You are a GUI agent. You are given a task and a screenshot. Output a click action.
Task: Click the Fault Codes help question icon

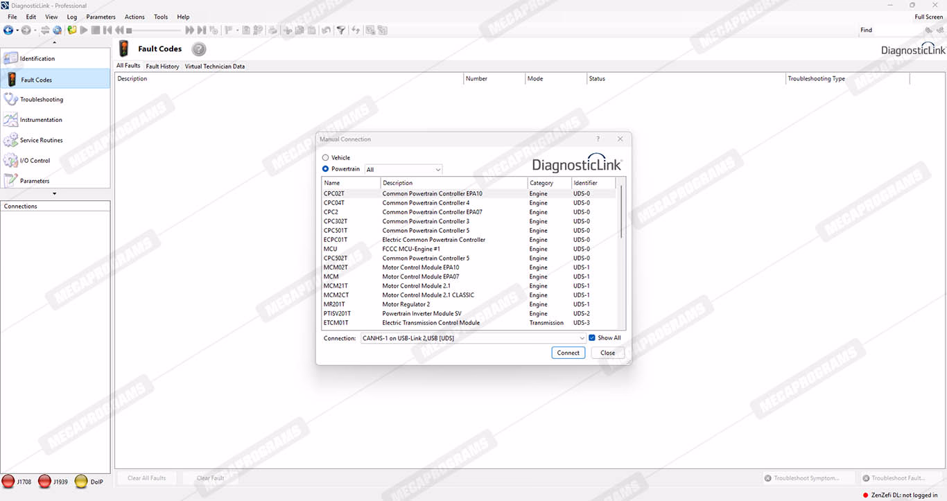199,49
